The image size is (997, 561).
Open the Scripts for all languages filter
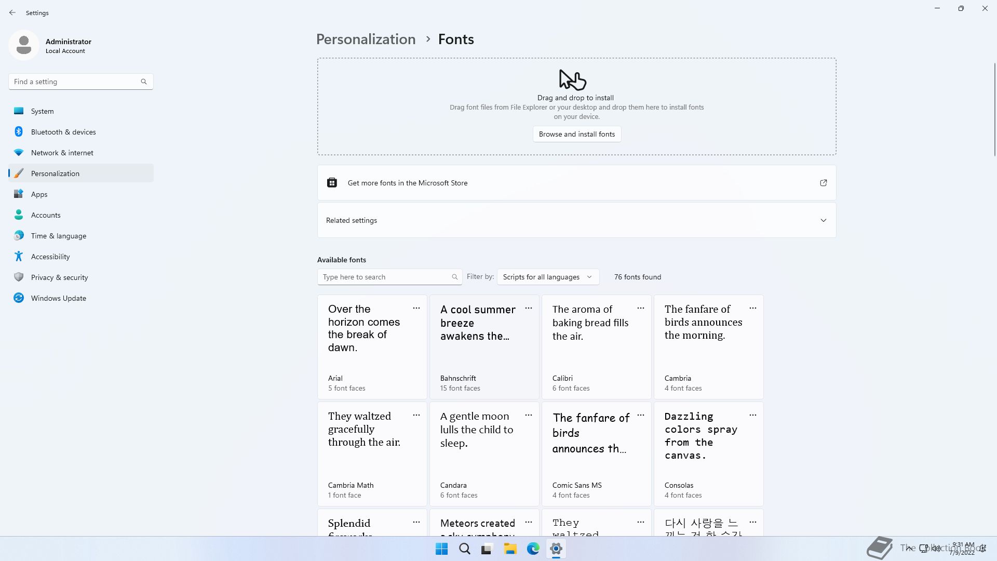point(548,277)
